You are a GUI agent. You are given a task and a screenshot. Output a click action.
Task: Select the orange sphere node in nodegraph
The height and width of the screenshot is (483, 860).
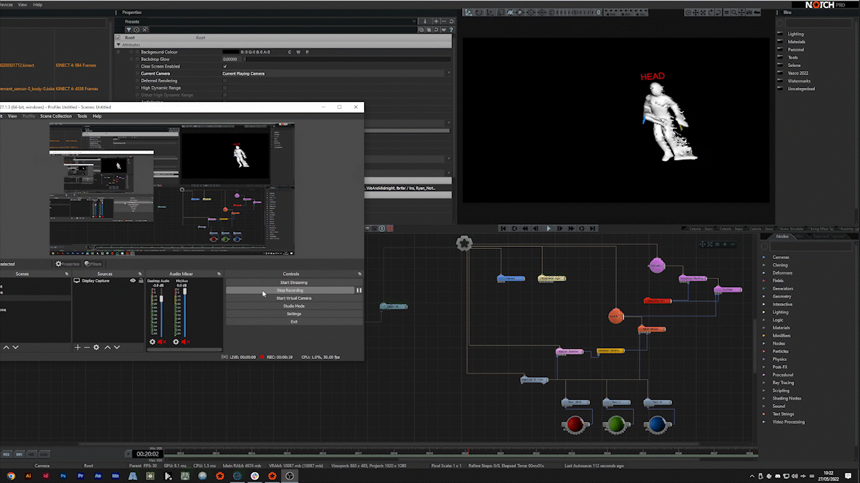(616, 316)
